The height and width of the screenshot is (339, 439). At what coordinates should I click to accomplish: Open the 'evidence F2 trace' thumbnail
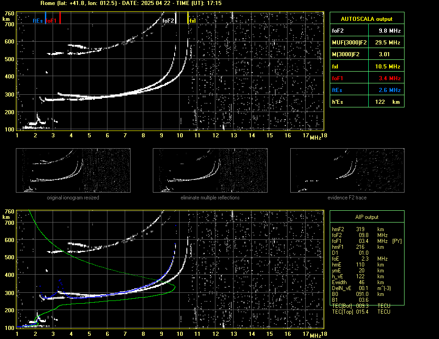(347, 170)
